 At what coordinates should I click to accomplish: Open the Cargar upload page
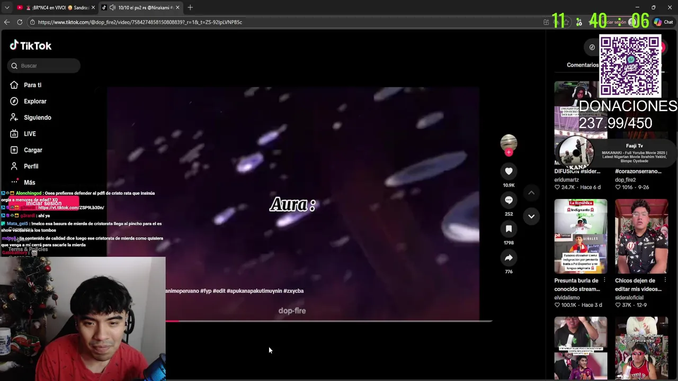pyautogui.click(x=33, y=150)
